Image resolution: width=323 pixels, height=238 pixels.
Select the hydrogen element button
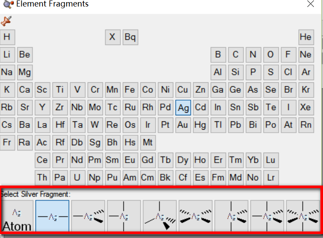coord(7,37)
